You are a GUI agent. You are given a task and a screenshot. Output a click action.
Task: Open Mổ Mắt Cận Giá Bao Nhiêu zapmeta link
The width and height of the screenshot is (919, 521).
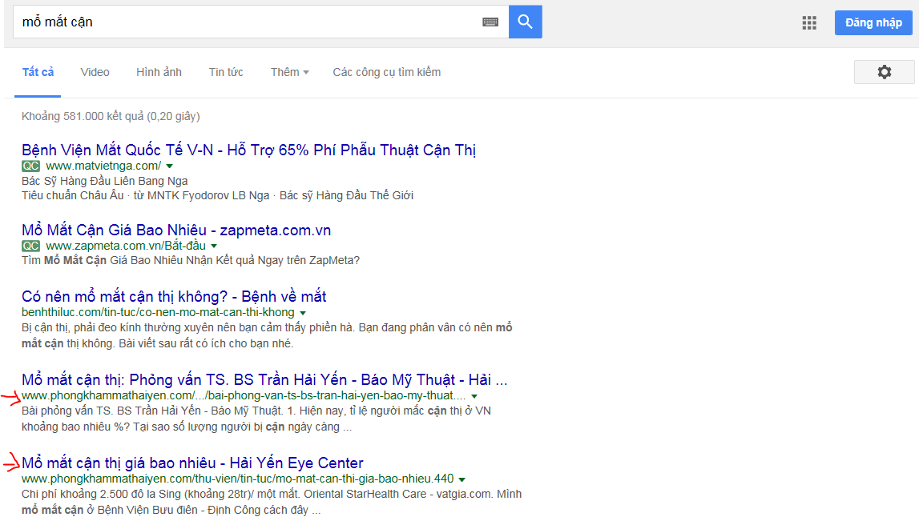[176, 230]
